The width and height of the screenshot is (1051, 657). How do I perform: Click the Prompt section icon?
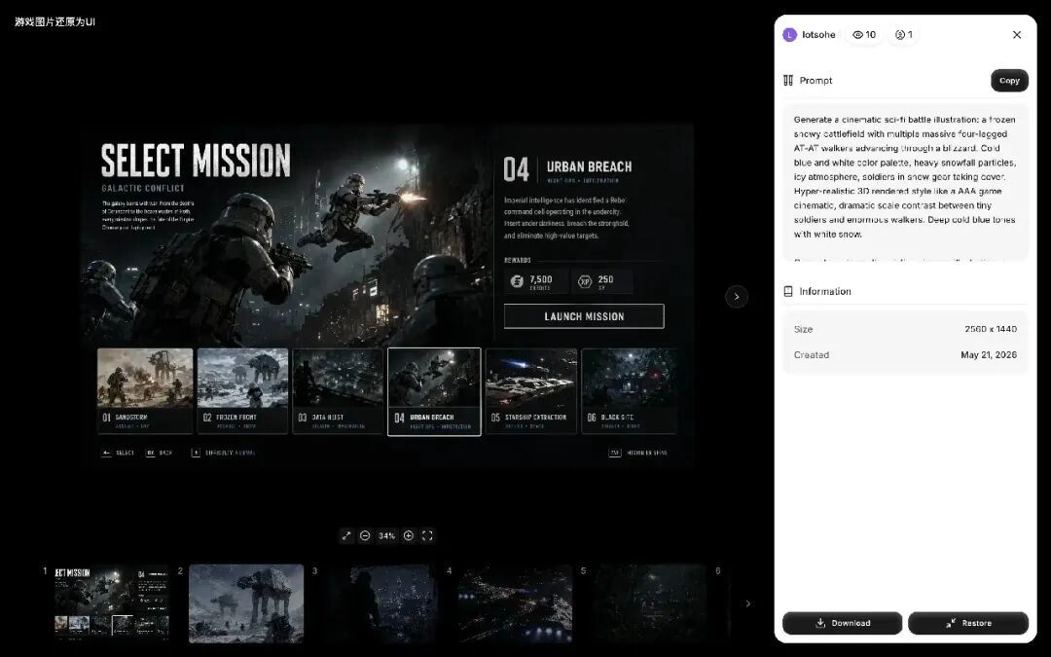pyautogui.click(x=788, y=81)
